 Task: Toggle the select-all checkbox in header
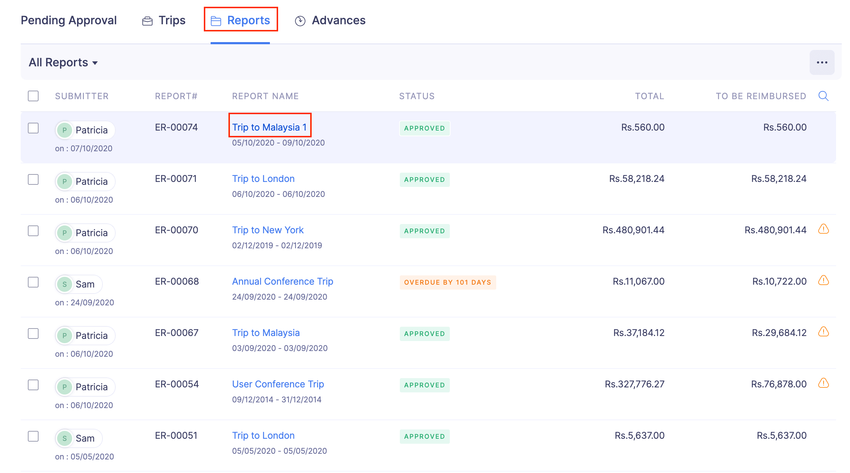point(33,96)
